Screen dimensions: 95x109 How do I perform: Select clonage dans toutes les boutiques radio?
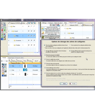coord(70,51)
